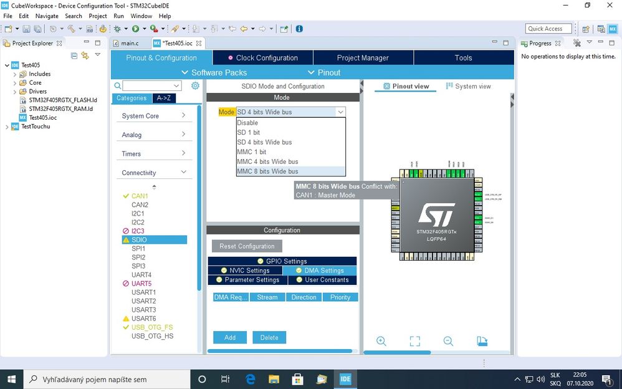This screenshot has width=622, height=389.
Task: Switch to the Tools tab
Action: click(x=463, y=57)
